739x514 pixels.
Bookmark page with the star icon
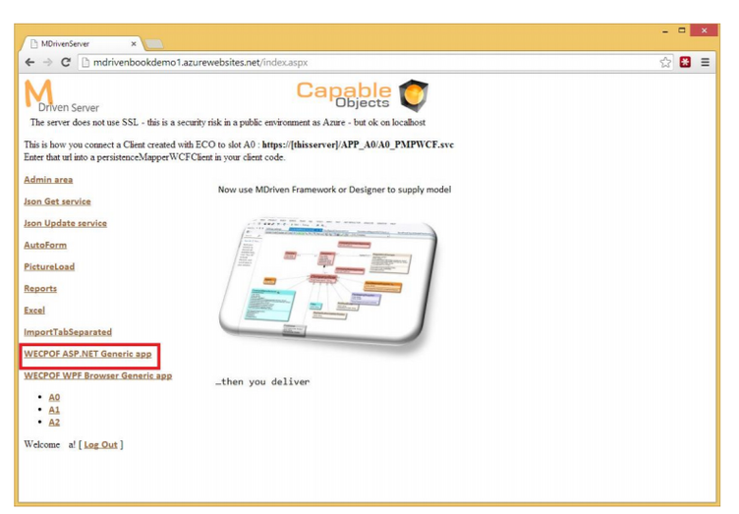(665, 62)
